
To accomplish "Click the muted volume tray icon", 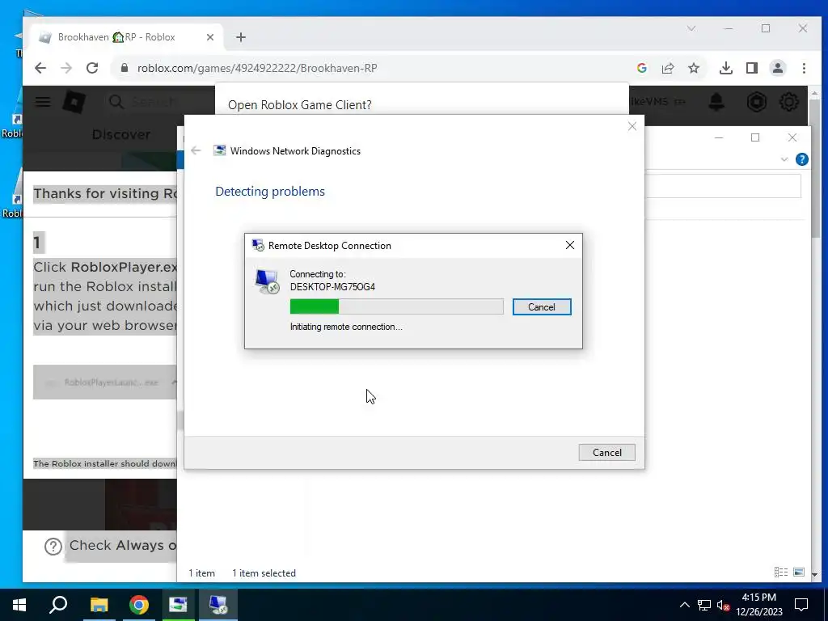I will [x=724, y=605].
